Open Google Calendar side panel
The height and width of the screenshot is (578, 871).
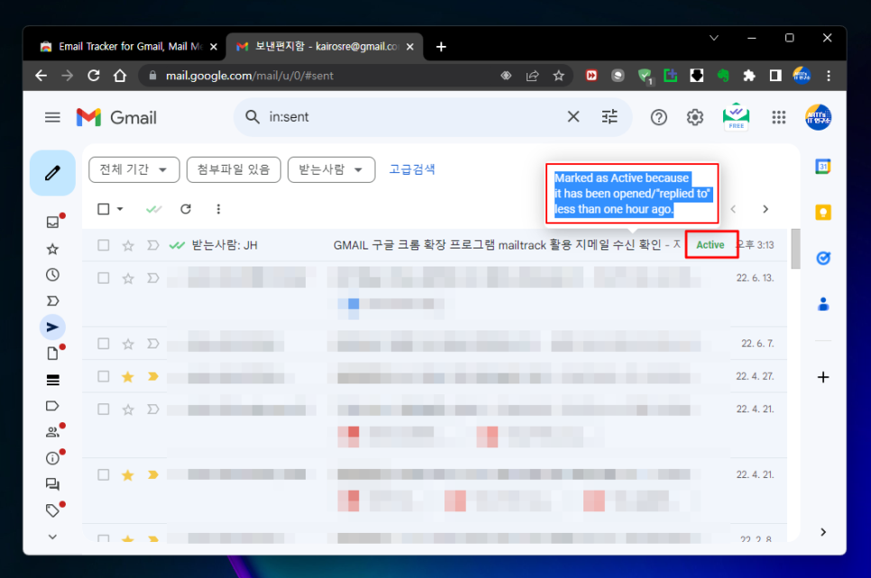point(823,167)
